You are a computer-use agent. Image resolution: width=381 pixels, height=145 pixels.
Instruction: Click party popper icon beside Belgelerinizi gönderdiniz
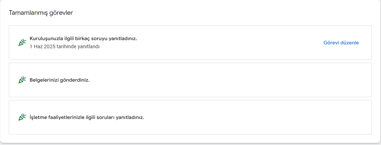coord(22,80)
